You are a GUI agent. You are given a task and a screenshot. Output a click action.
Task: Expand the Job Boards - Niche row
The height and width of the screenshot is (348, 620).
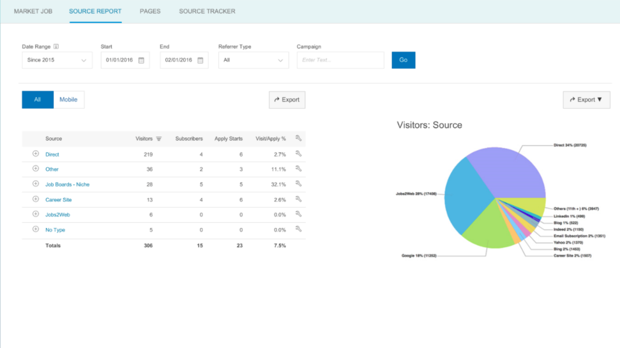pos(36,183)
